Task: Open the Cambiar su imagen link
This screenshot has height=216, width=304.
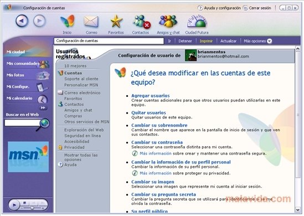Action: (153, 182)
